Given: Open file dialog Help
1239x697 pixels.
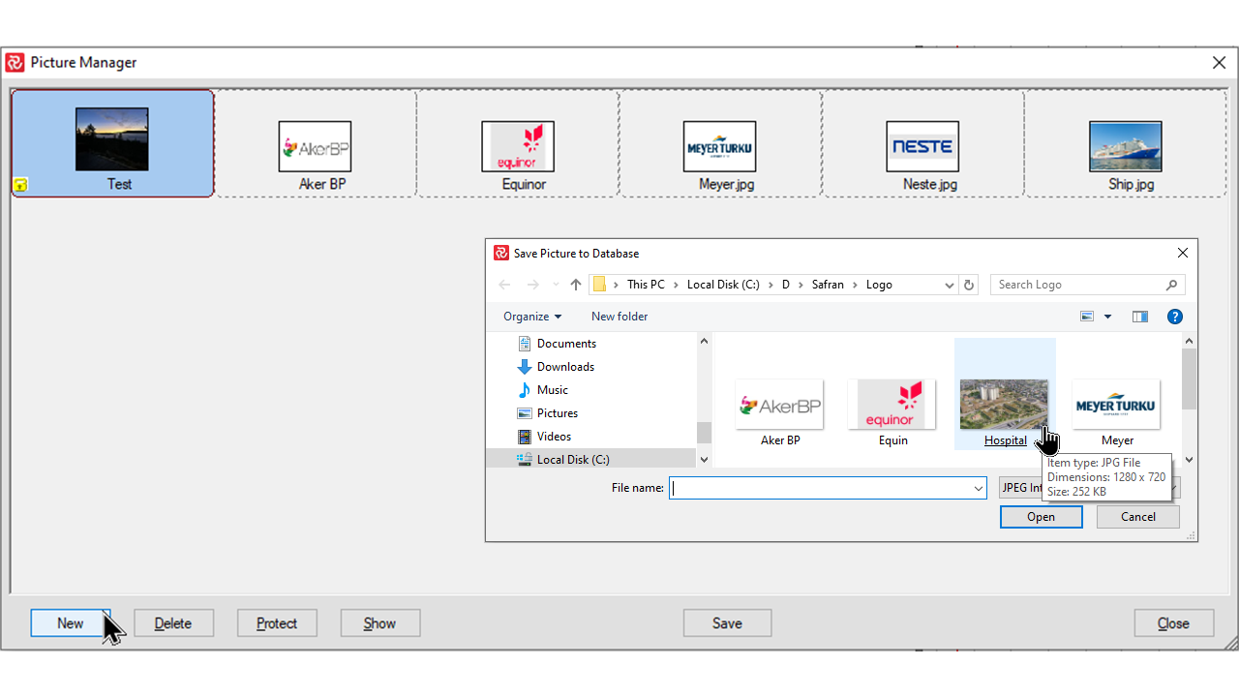Looking at the screenshot, I should tap(1174, 317).
